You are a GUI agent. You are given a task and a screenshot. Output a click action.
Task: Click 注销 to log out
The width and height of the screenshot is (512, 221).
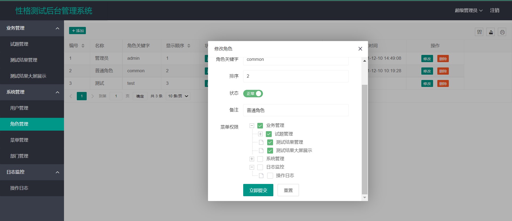495,10
